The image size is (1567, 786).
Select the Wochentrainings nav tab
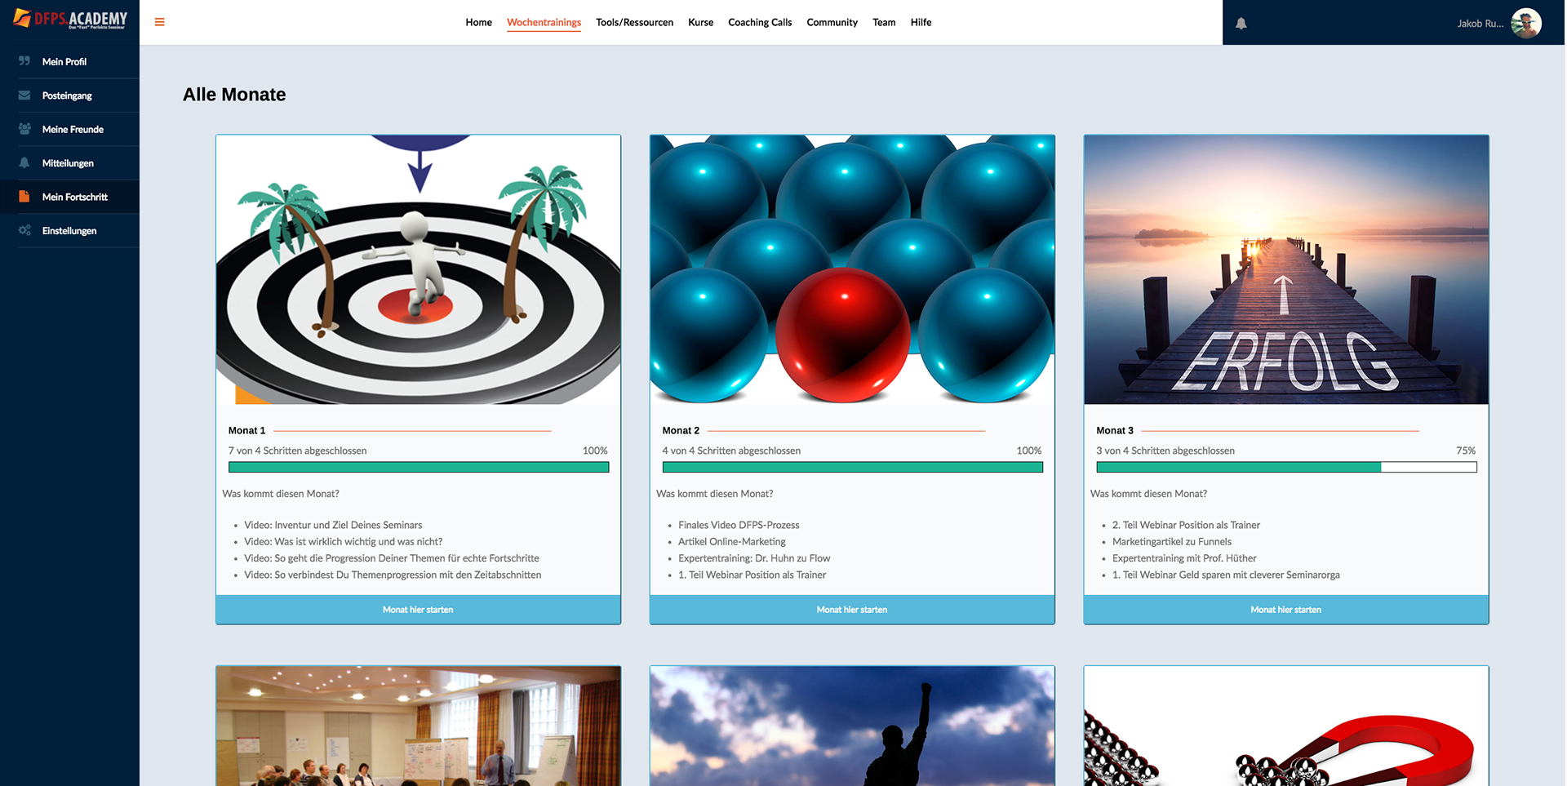pyautogui.click(x=544, y=22)
